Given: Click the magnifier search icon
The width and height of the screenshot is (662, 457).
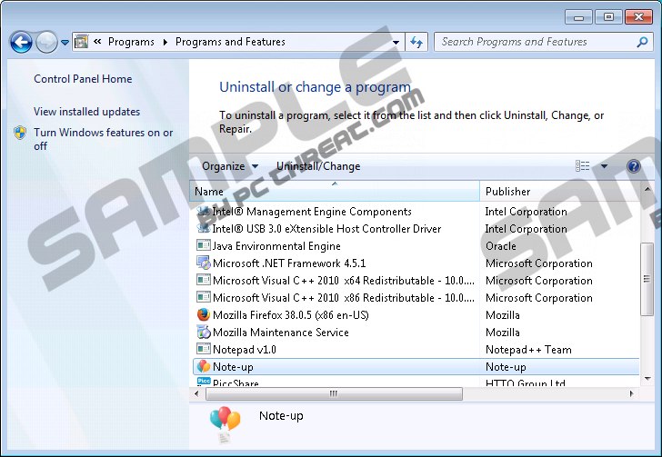Looking at the screenshot, I should (x=643, y=42).
